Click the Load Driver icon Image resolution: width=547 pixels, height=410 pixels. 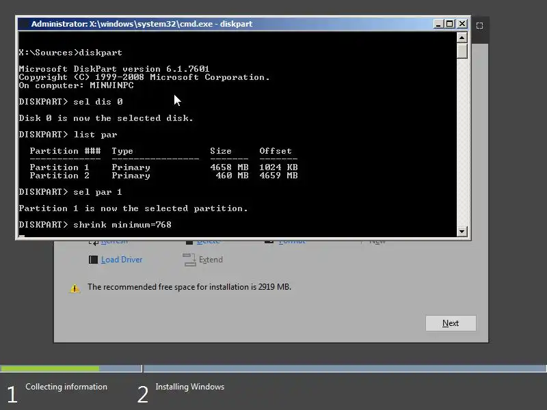tap(93, 260)
